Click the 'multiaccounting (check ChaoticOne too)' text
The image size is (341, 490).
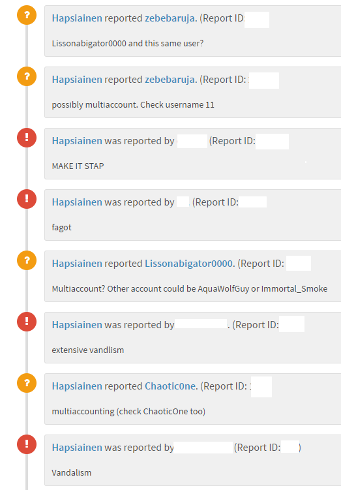(x=128, y=412)
